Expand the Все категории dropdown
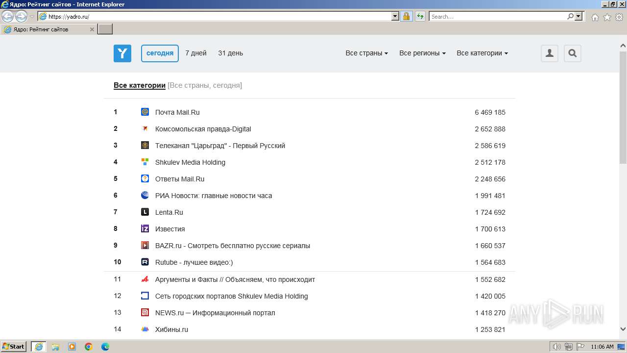Screen dimensions: 627x353 (x=482, y=53)
